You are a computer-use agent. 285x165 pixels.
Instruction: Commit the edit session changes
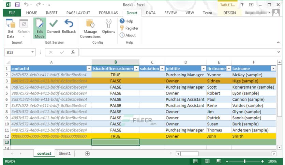click(54, 27)
